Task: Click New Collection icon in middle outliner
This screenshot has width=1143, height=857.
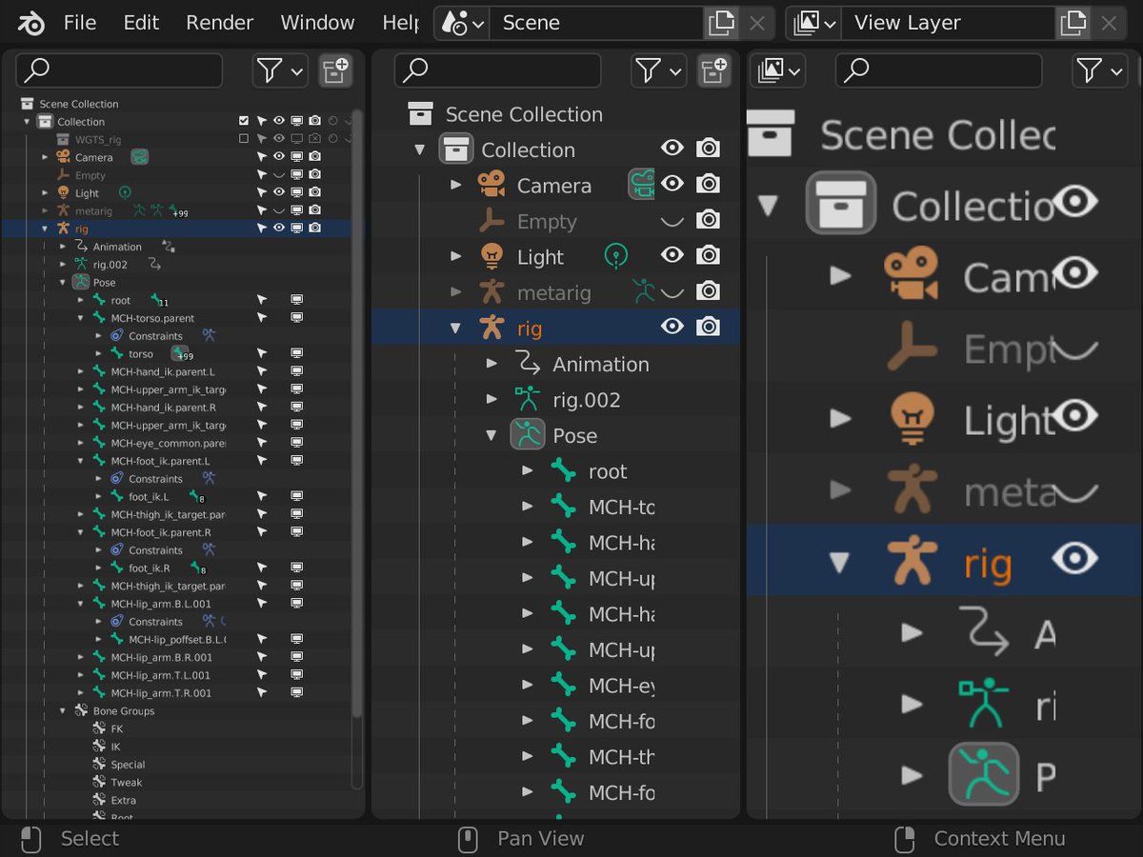Action: pyautogui.click(x=714, y=70)
